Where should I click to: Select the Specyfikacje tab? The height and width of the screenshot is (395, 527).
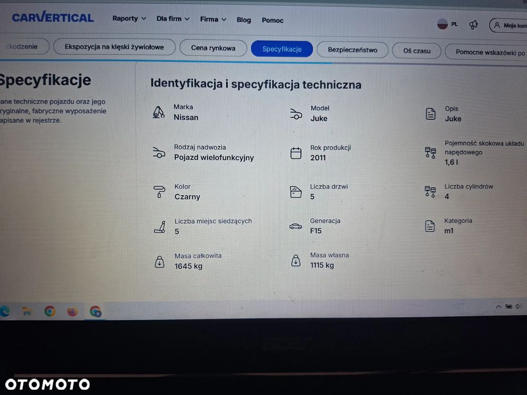pos(281,49)
